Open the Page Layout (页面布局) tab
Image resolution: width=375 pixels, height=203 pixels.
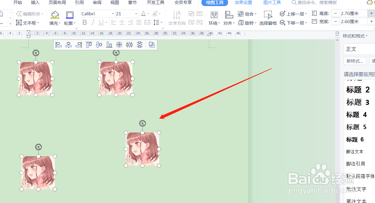coord(57,3)
